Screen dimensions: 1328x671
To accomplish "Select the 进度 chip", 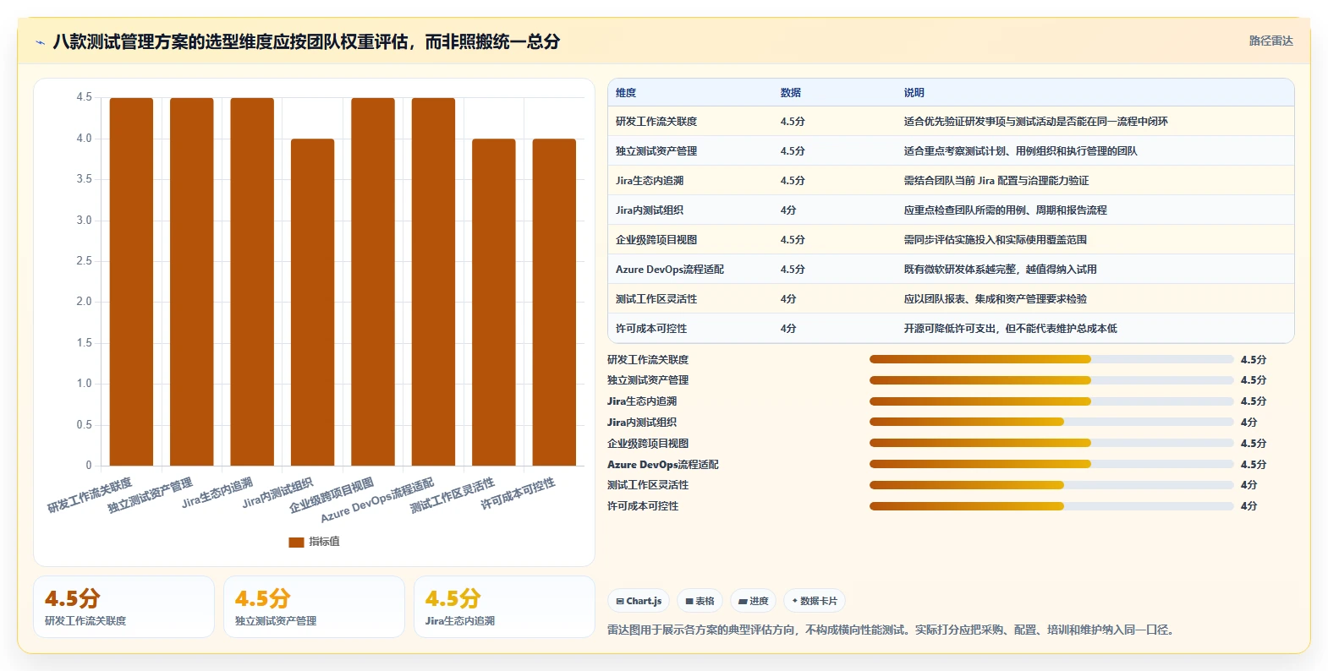I will click(x=753, y=601).
